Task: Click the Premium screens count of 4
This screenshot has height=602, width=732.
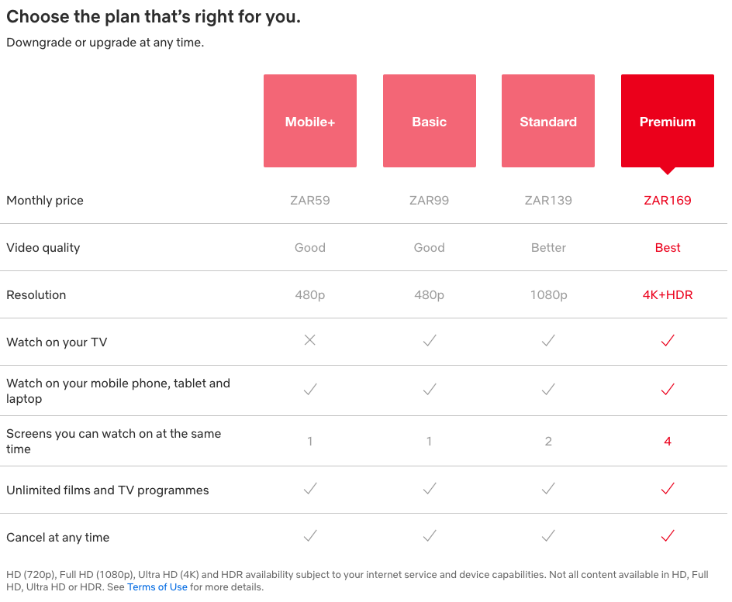Action: click(667, 441)
